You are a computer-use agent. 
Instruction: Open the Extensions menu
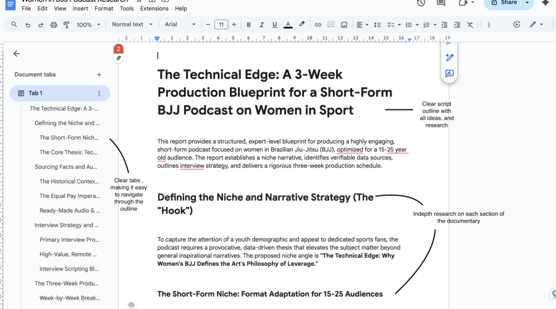click(154, 9)
